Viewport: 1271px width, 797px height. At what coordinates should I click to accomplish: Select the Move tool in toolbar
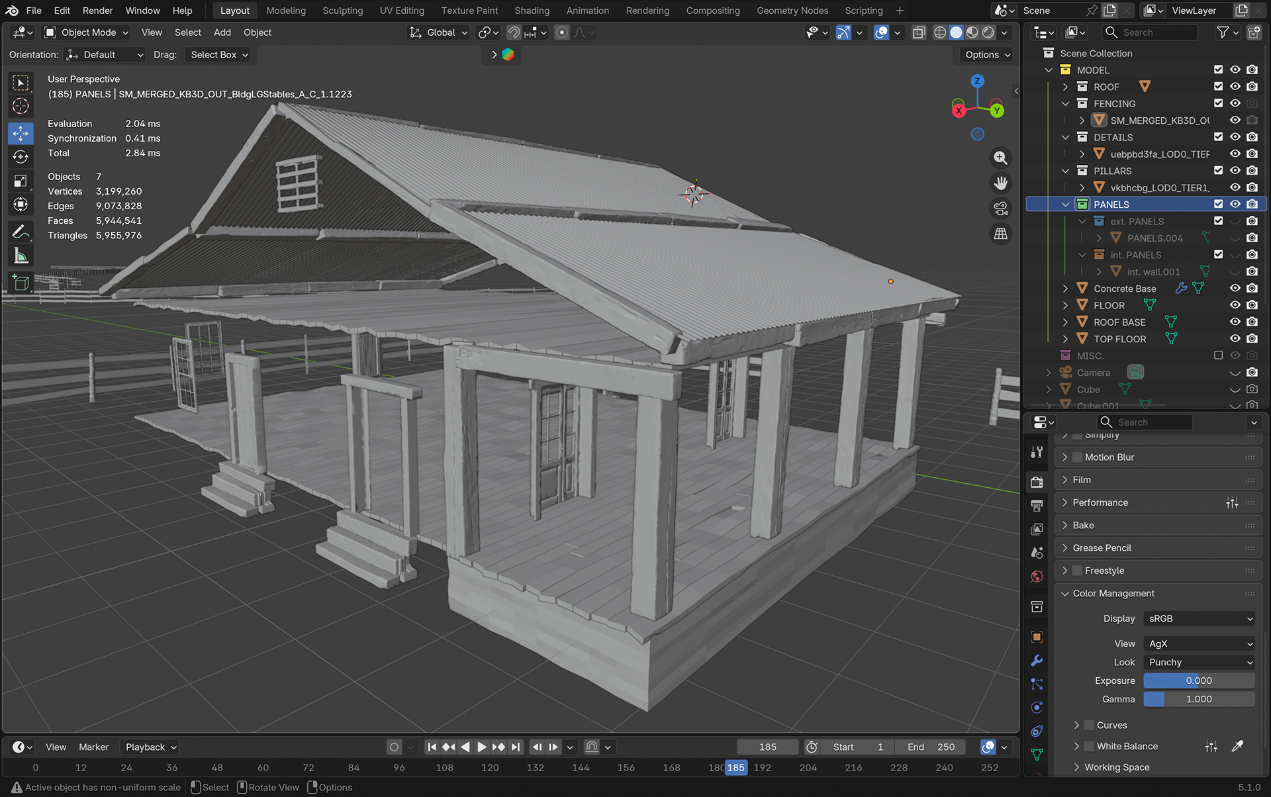21,134
